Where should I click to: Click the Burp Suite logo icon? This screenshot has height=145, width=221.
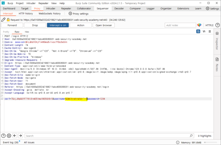tap(3, 3)
